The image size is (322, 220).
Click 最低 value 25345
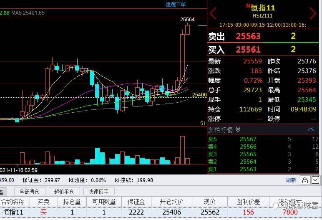coord(307,100)
